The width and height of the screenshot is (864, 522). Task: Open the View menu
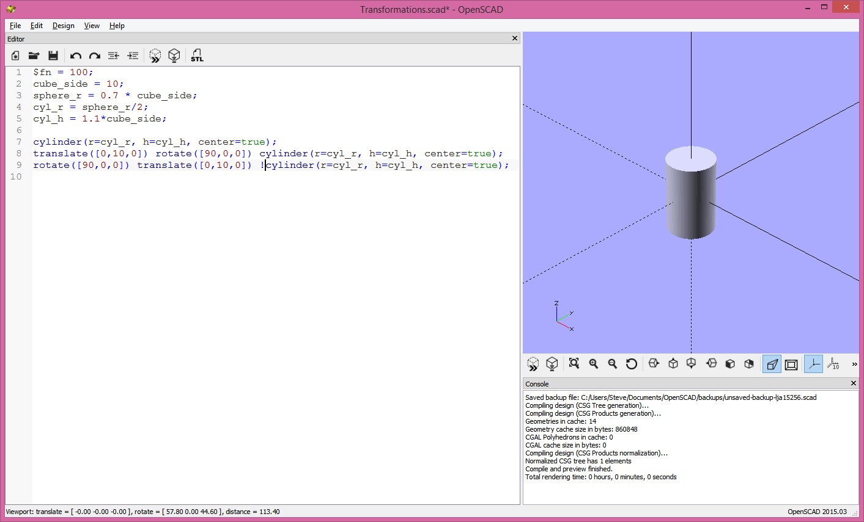pos(92,26)
